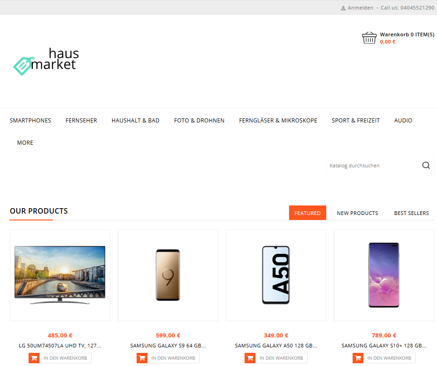The height and width of the screenshot is (366, 437).
Task: Open the Smartphones category
Action: coord(30,120)
